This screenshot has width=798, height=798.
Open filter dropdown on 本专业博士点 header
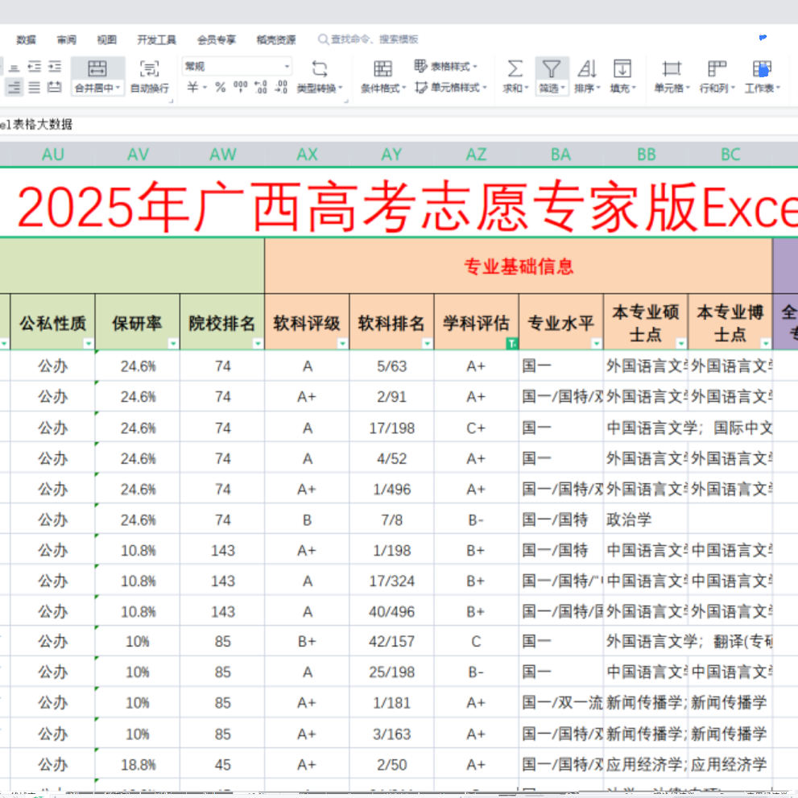pyautogui.click(x=766, y=344)
